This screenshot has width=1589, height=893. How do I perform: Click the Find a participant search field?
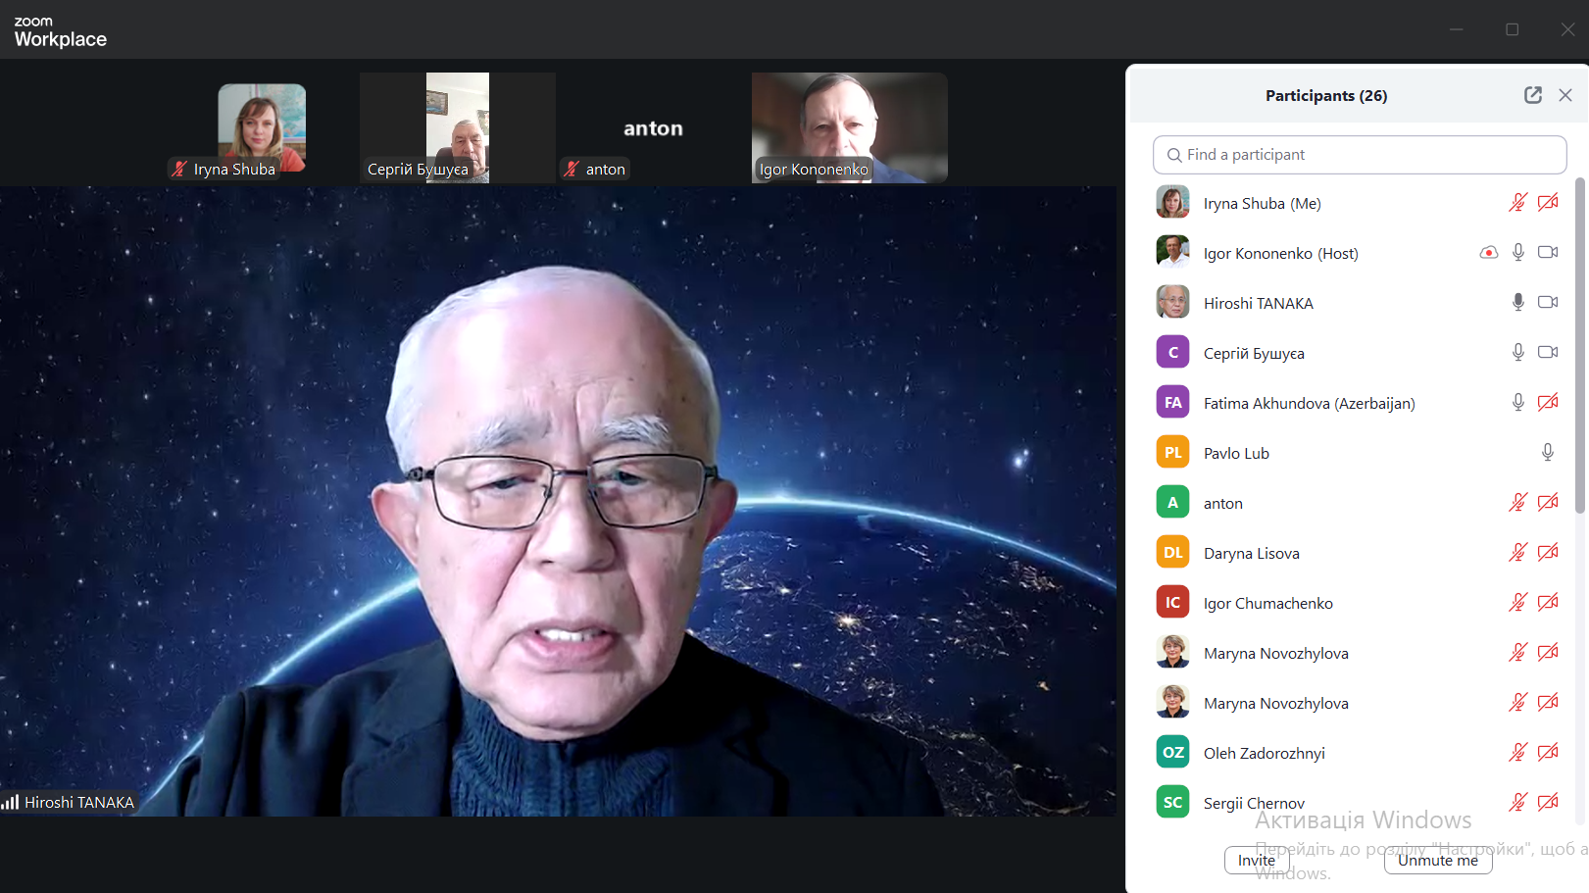click(1360, 155)
